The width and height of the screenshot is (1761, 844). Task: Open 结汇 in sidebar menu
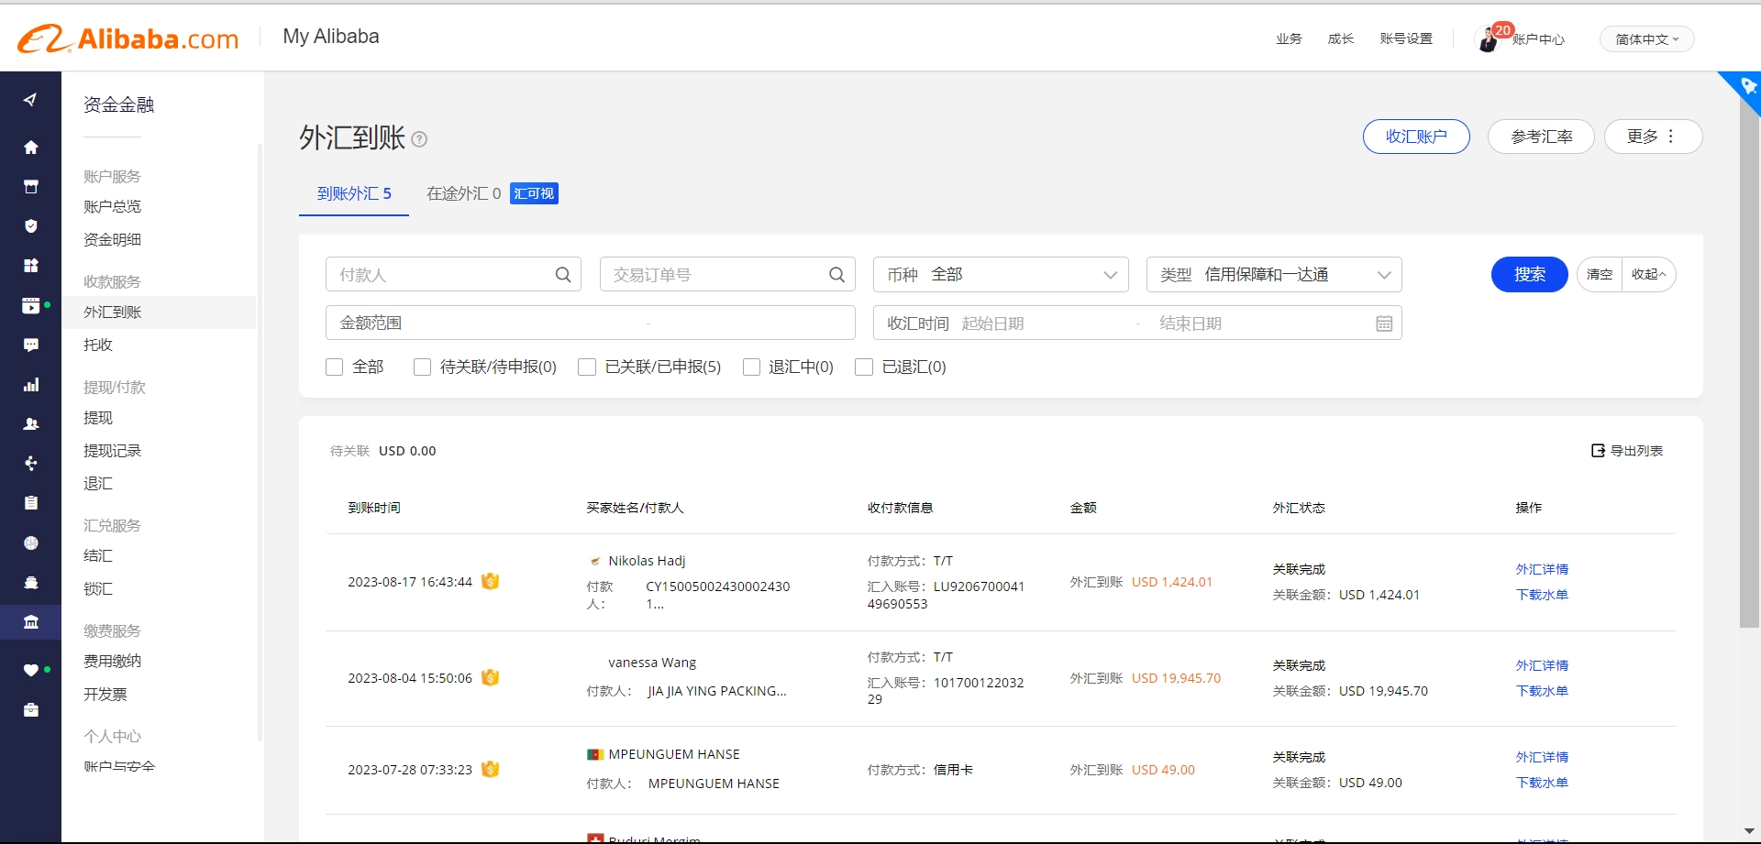click(98, 556)
